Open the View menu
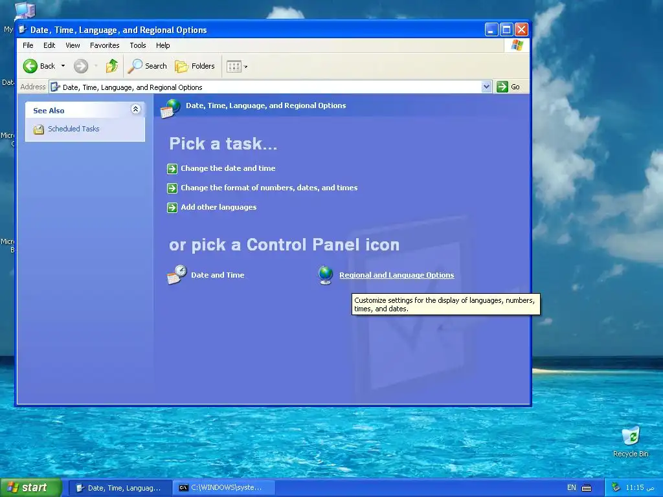The height and width of the screenshot is (497, 663). [73, 45]
